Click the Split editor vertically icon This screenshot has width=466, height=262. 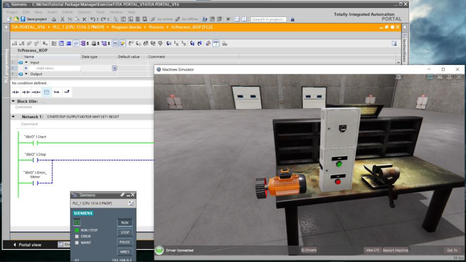click(244, 19)
